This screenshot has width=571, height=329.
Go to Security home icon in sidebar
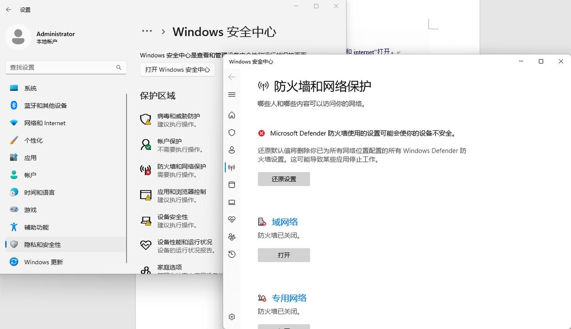pos(232,115)
